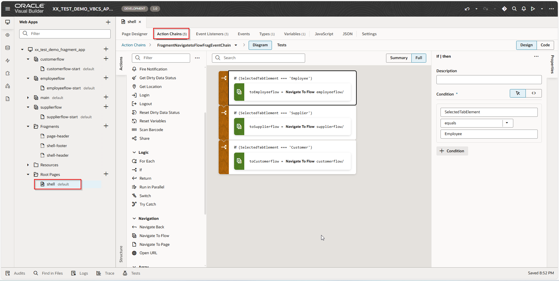Image resolution: width=559 pixels, height=281 pixels.
Task: Open the notifications bell
Action: tap(523, 9)
